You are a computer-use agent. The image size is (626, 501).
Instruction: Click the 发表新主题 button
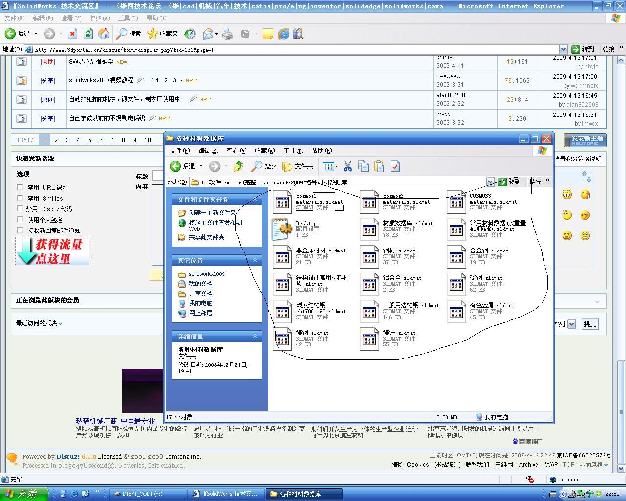click(x=585, y=140)
